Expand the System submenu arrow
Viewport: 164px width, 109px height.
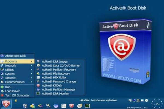[31, 74]
